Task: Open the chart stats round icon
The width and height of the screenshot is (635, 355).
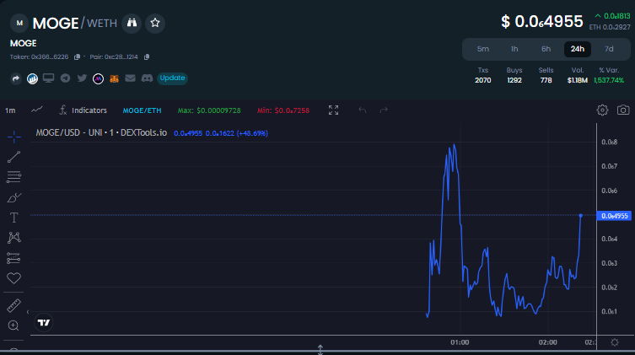Action: (x=32, y=78)
